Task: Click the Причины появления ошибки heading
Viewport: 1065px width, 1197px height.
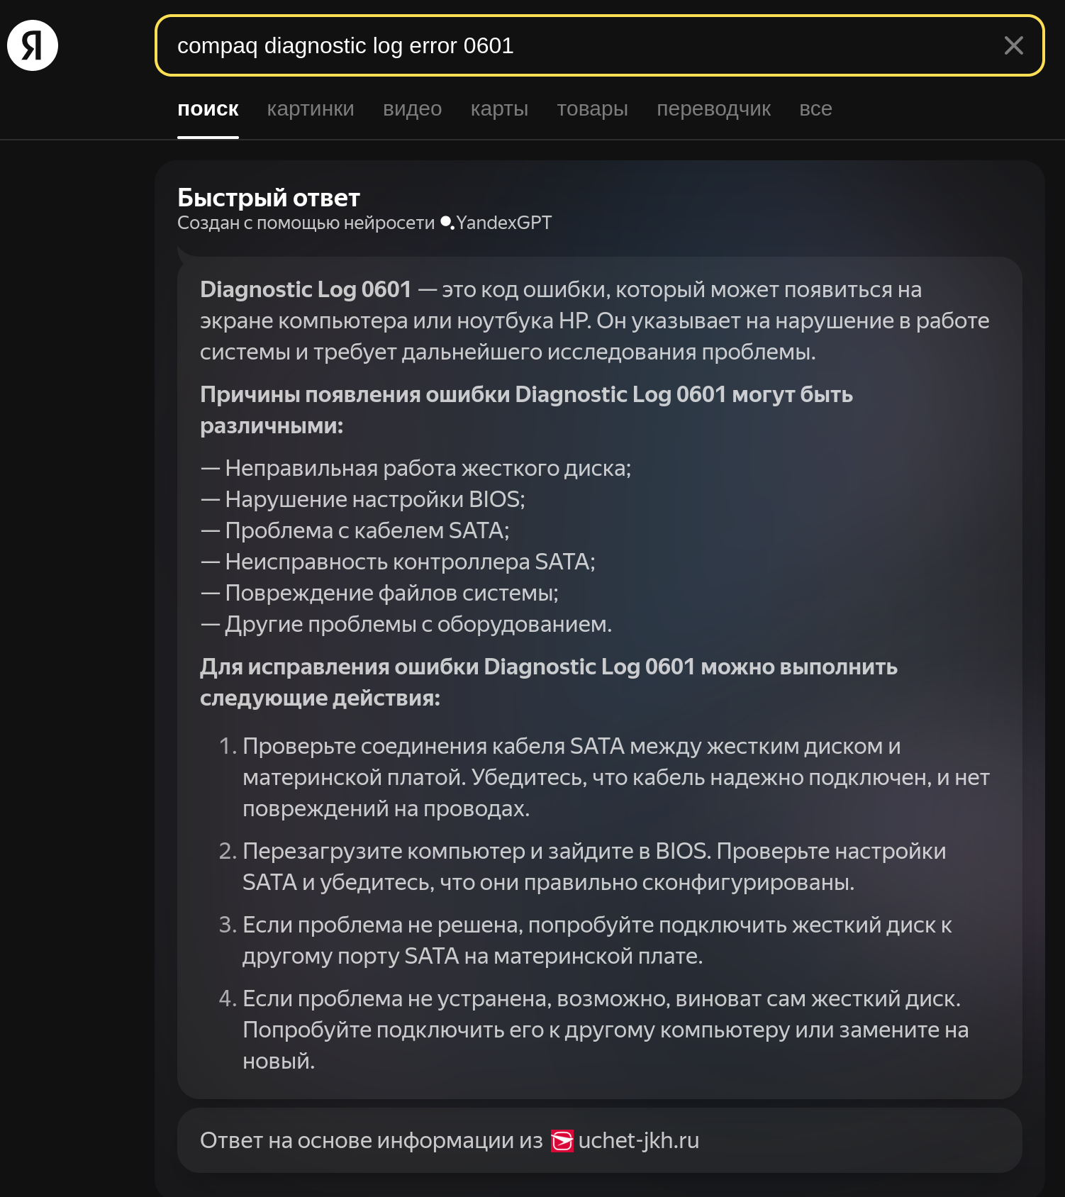Action: (x=526, y=410)
